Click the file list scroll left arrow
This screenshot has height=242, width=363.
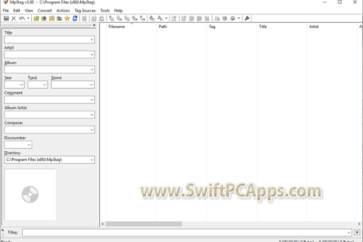(102, 224)
